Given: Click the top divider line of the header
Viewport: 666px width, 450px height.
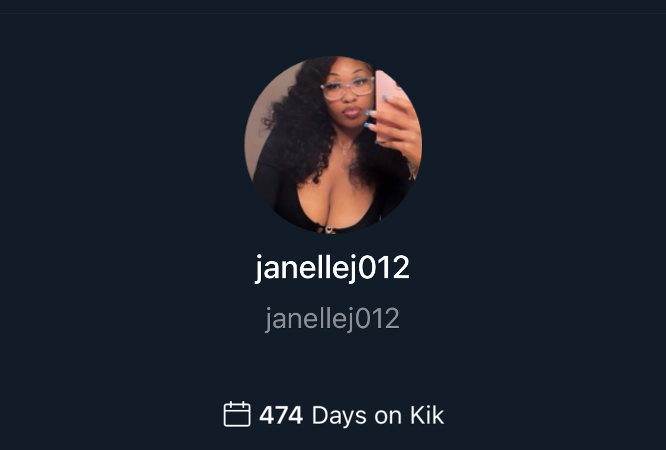Looking at the screenshot, I should click(333, 14).
